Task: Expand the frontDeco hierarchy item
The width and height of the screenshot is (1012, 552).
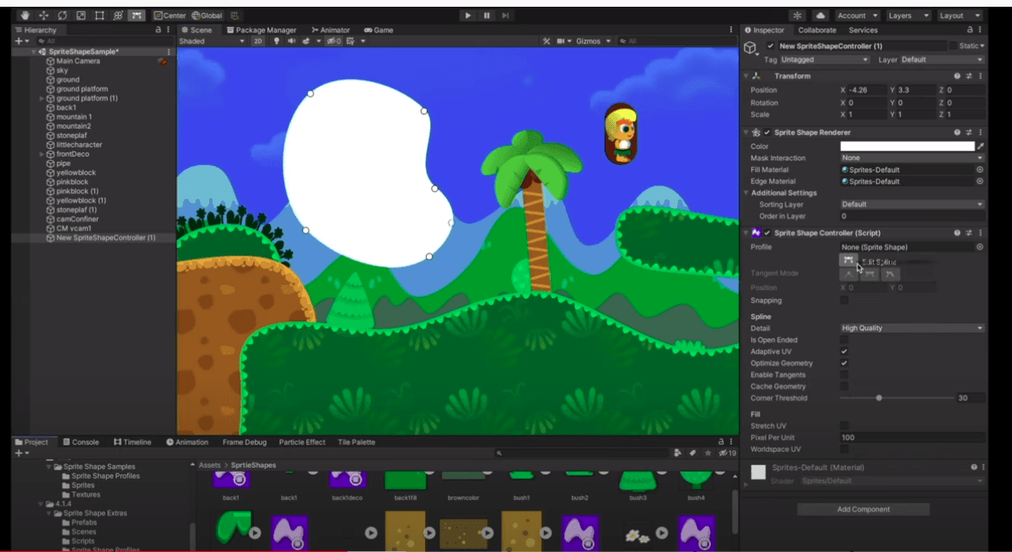Action: pos(42,154)
